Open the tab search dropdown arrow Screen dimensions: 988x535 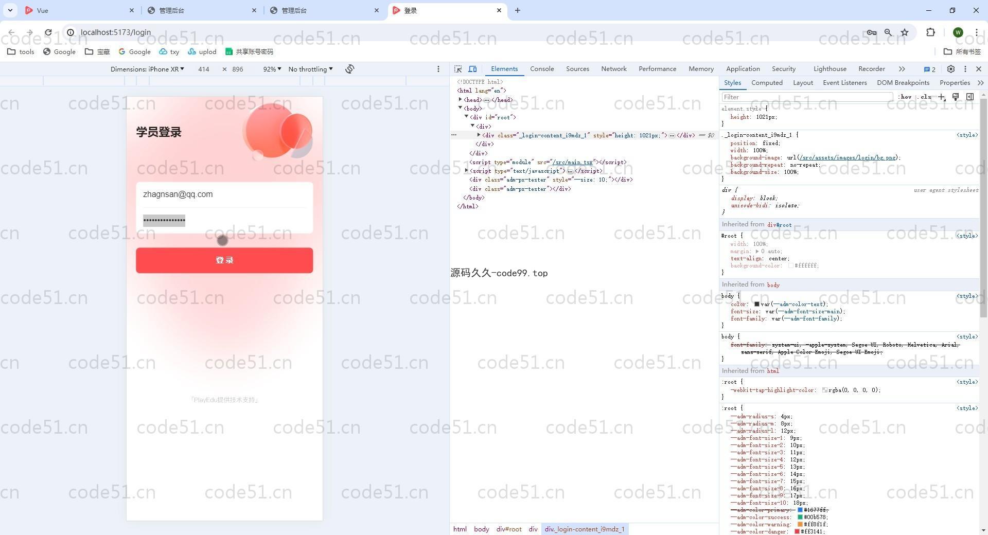(x=10, y=10)
